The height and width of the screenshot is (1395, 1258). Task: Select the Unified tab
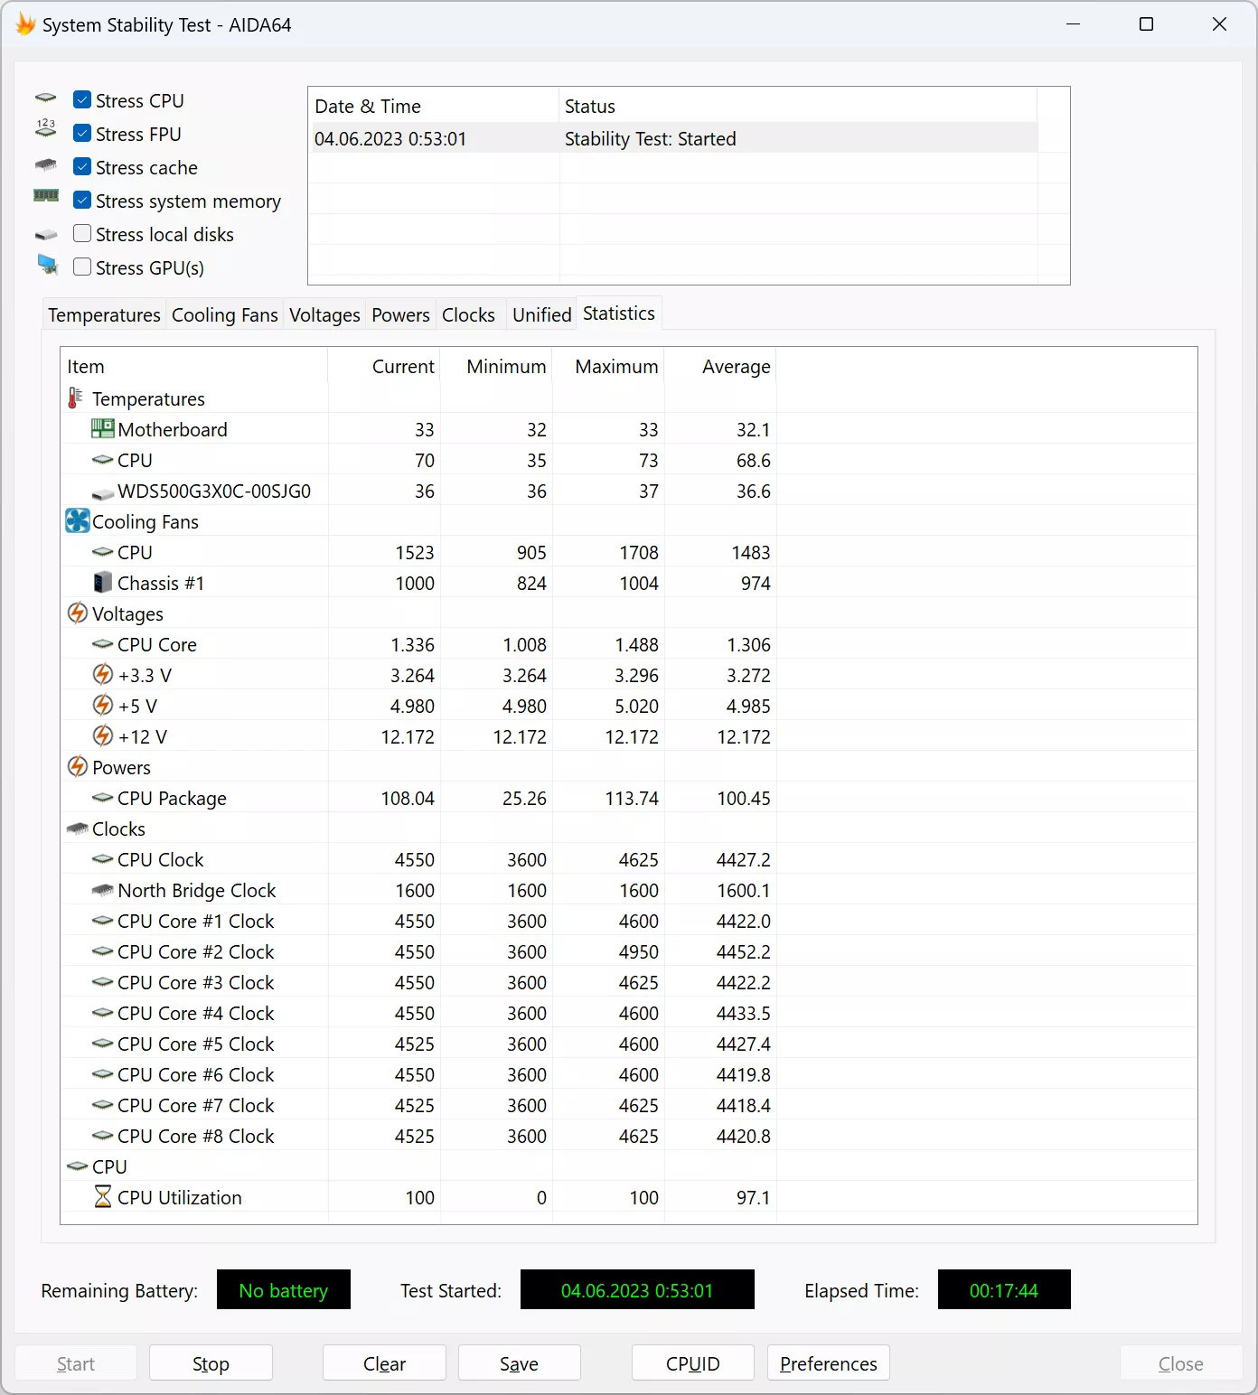tap(542, 314)
